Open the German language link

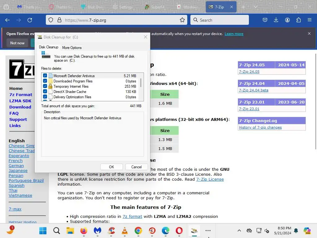tap(16, 166)
